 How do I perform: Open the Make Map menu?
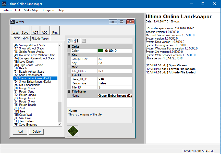click(x=31, y=10)
